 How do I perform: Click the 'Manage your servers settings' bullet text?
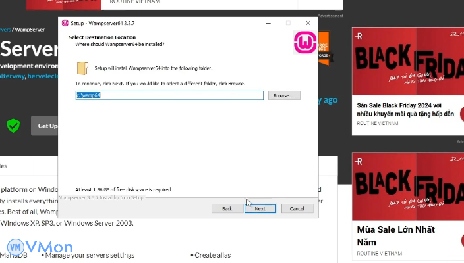pyautogui.click(x=90, y=255)
